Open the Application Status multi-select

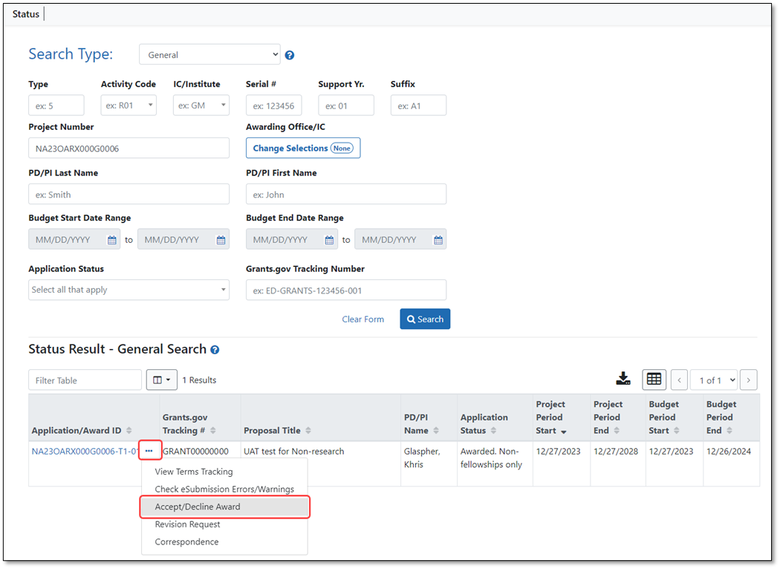129,290
